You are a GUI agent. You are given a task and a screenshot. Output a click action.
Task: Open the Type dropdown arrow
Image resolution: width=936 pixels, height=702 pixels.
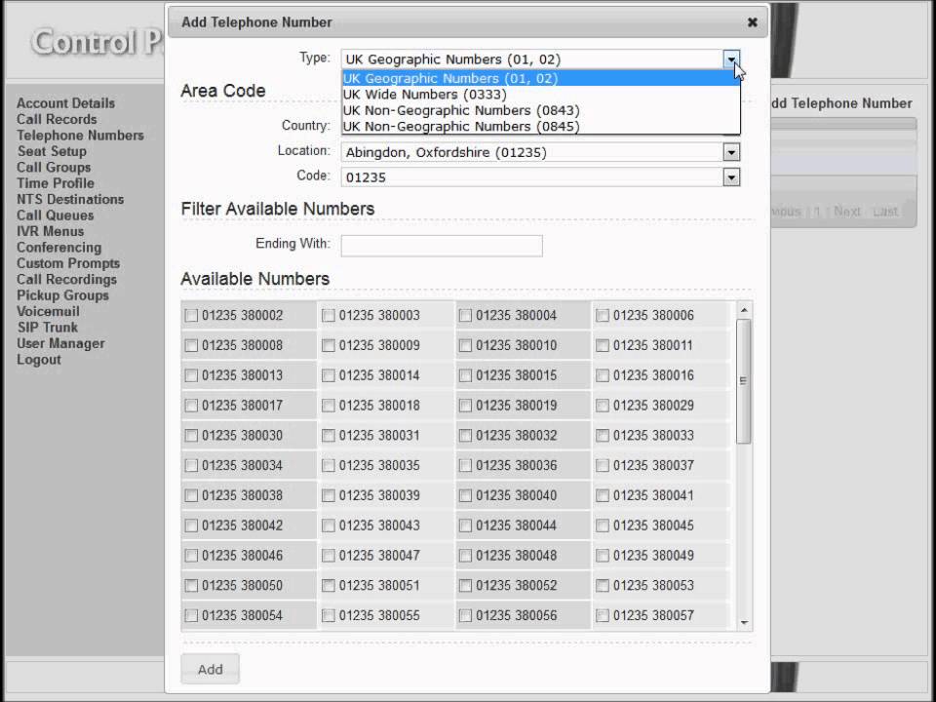(x=731, y=59)
